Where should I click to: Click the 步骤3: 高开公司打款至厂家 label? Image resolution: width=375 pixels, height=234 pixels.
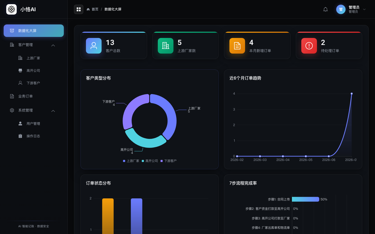[271, 218]
